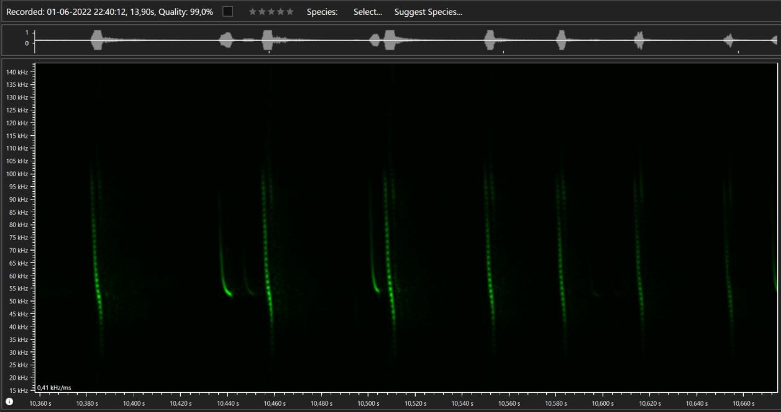
Task: Click the 100 kHz frequency axis label
Action: [x=18, y=174]
